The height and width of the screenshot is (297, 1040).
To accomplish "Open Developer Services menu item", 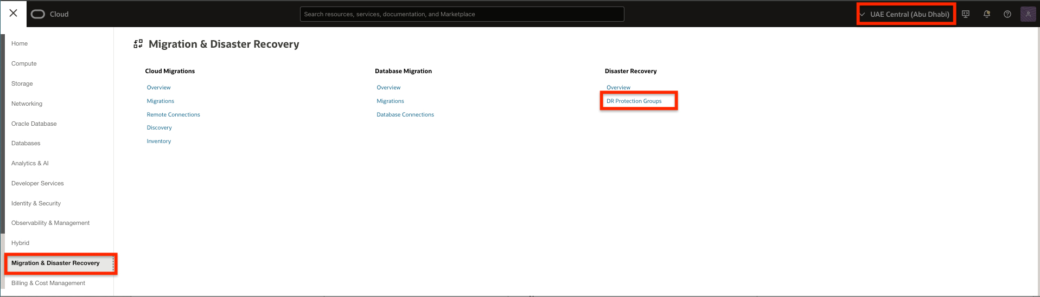I will pyautogui.click(x=37, y=183).
